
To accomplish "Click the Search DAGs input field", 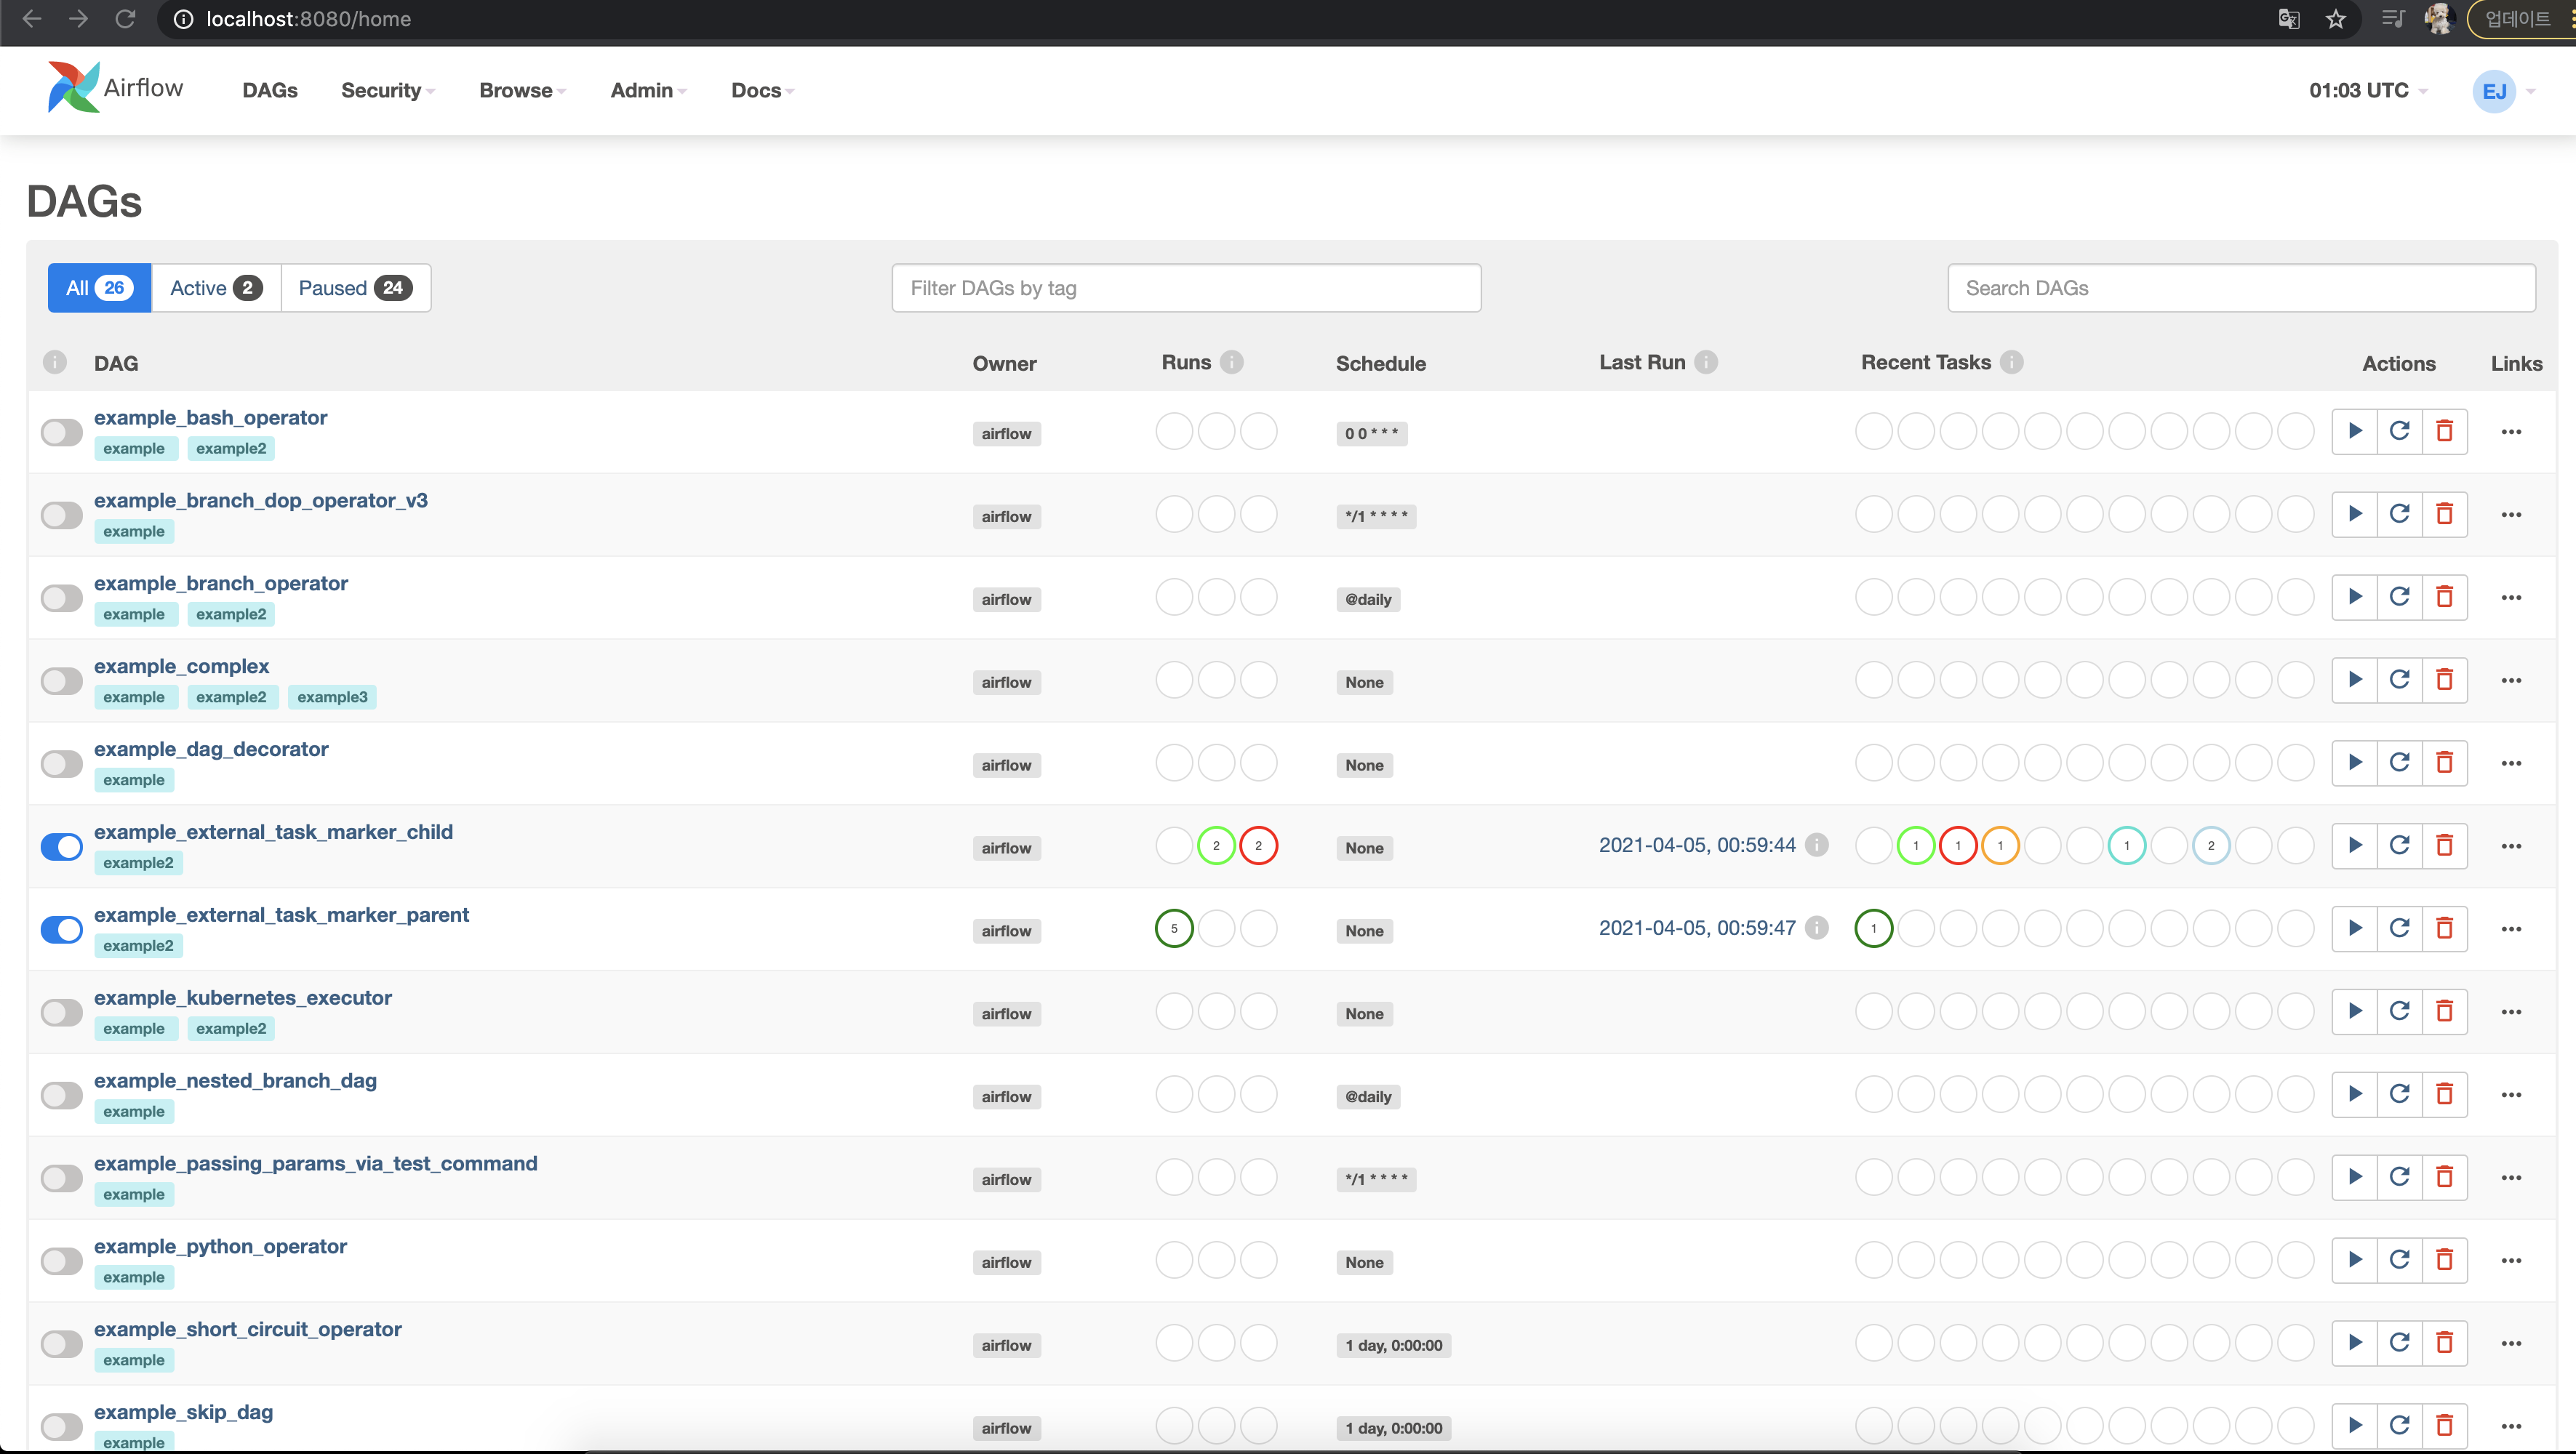I will pyautogui.click(x=2241, y=289).
